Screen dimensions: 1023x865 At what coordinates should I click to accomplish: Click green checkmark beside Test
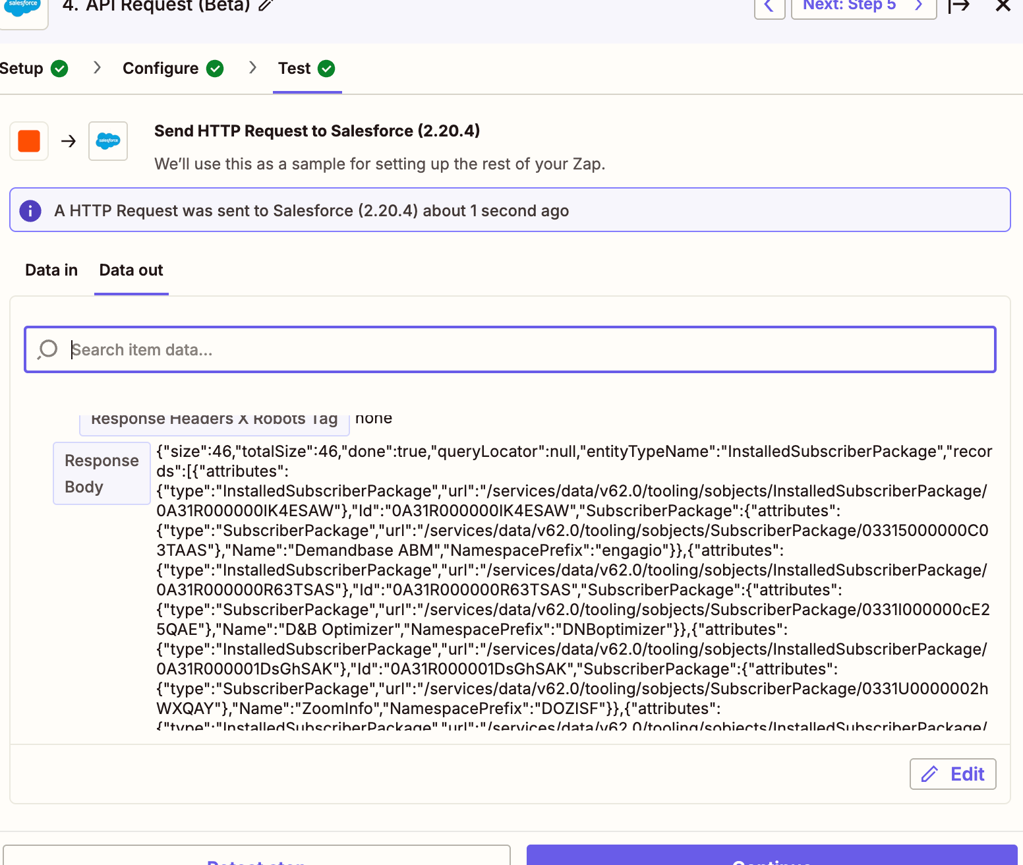click(326, 69)
